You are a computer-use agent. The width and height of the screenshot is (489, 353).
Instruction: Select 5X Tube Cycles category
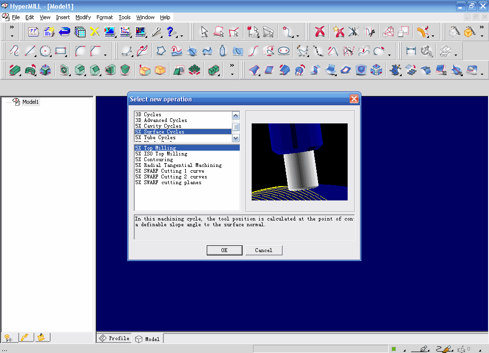[x=183, y=137]
